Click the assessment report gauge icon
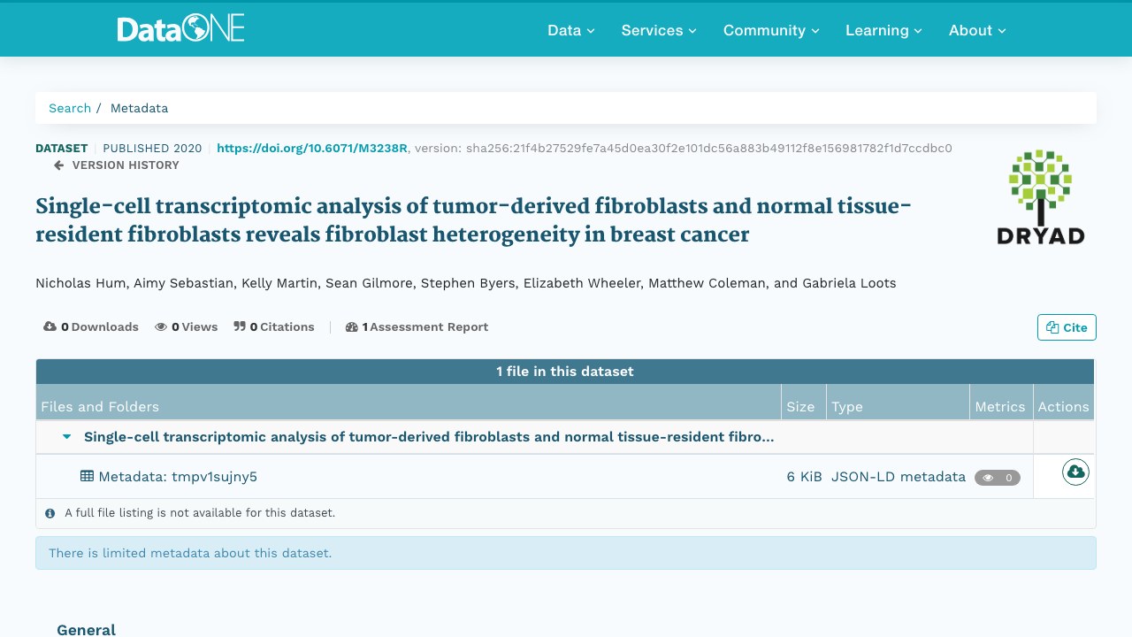1132x637 pixels. click(x=352, y=326)
